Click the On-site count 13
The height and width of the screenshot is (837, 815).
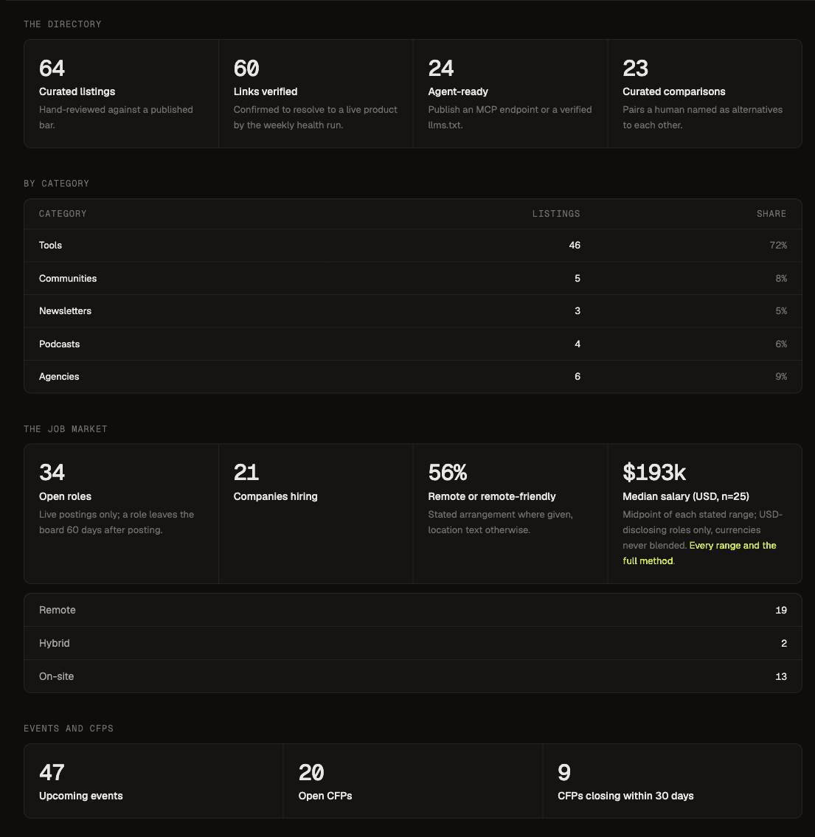[781, 676]
